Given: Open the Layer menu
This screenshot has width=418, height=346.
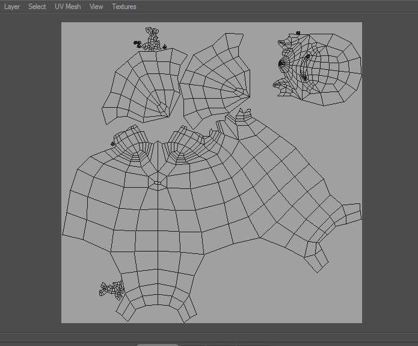Looking at the screenshot, I should click(12, 7).
